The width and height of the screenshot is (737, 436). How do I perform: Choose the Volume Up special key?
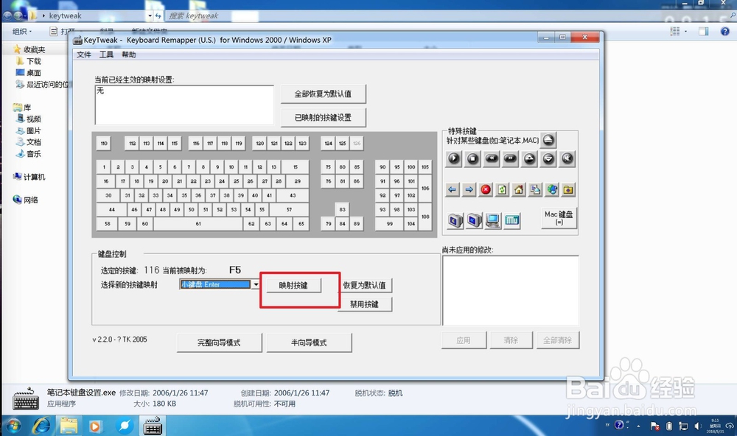(529, 159)
